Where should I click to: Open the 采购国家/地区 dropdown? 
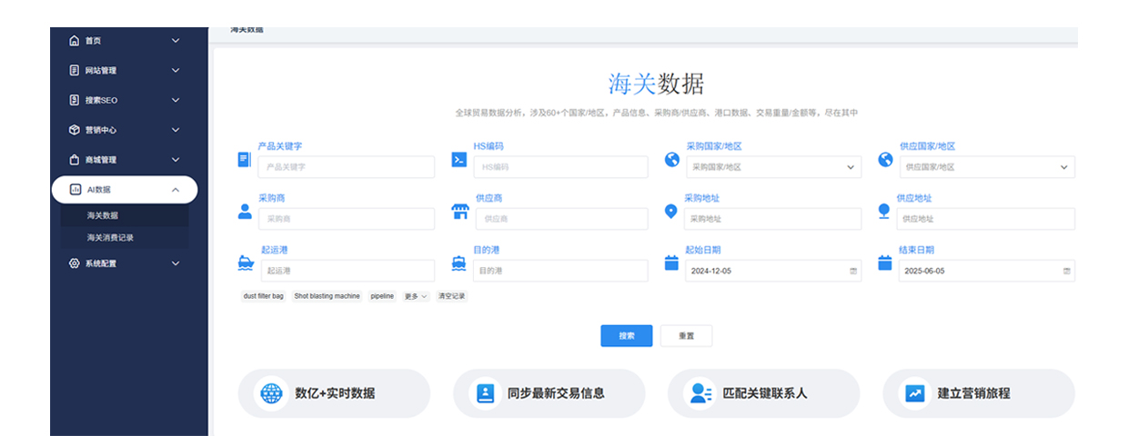pos(772,167)
